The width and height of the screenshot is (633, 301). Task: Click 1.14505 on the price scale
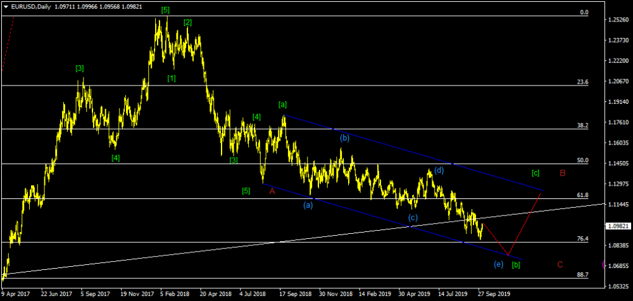(x=618, y=163)
